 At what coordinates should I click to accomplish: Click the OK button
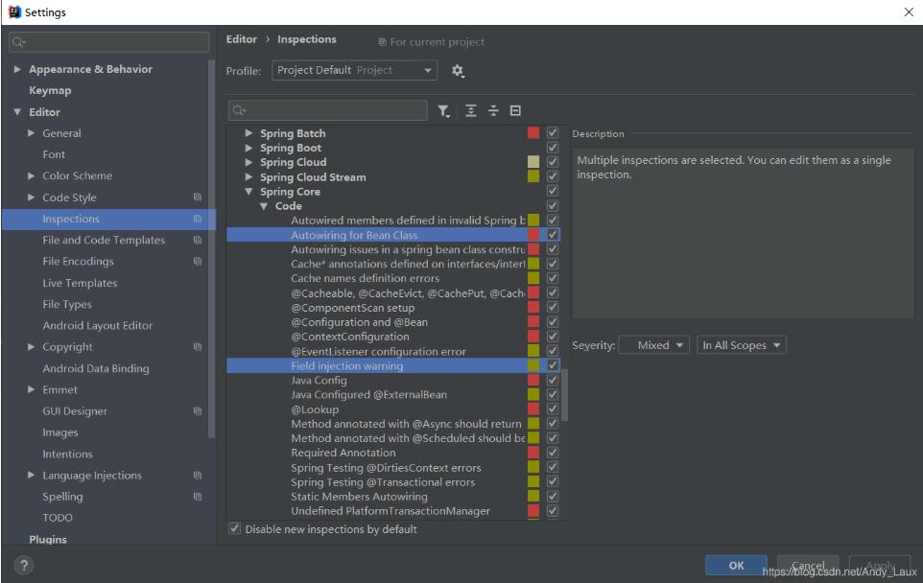736,565
